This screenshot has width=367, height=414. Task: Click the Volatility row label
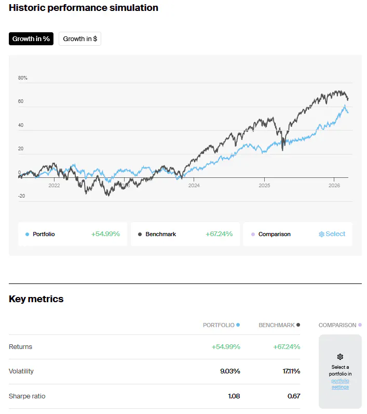(21, 371)
